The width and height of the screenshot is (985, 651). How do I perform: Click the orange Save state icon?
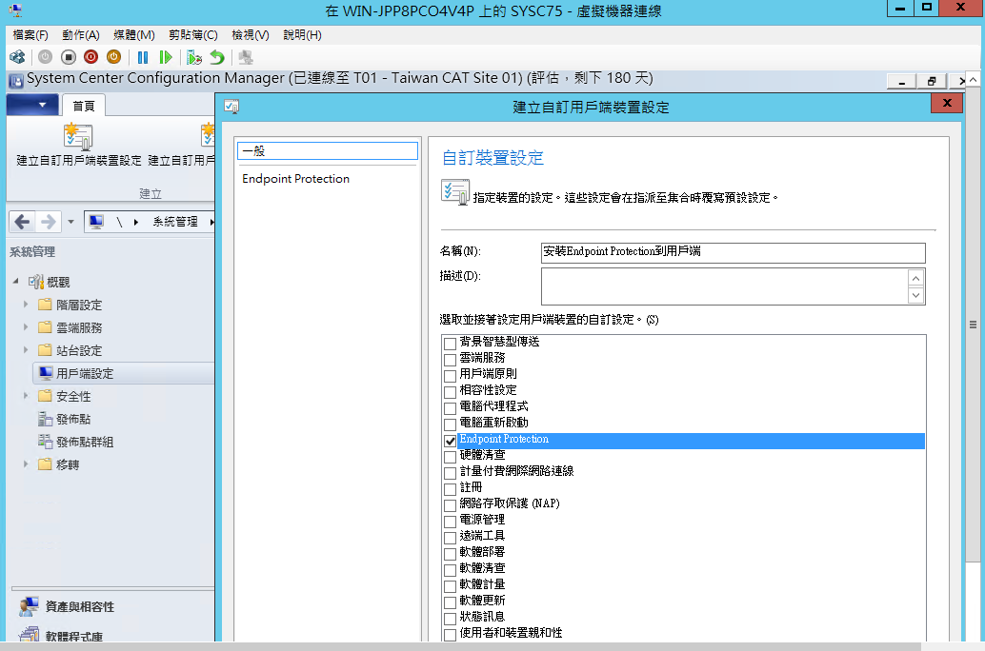[x=113, y=57]
